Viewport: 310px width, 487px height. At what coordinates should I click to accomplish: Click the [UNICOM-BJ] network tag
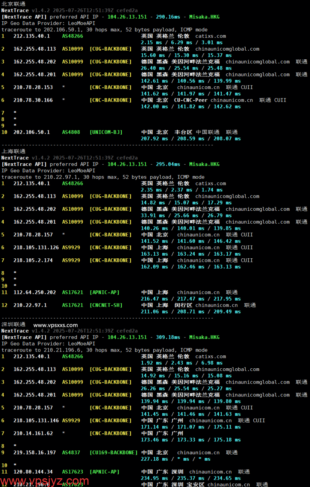tap(106, 132)
